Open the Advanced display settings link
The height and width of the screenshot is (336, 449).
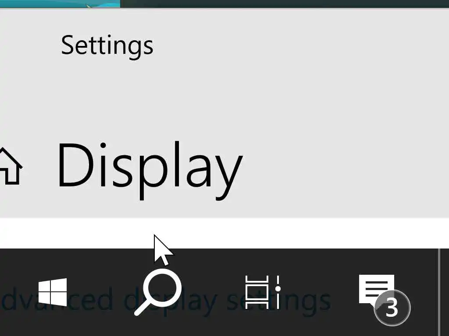pyautogui.click(x=166, y=301)
